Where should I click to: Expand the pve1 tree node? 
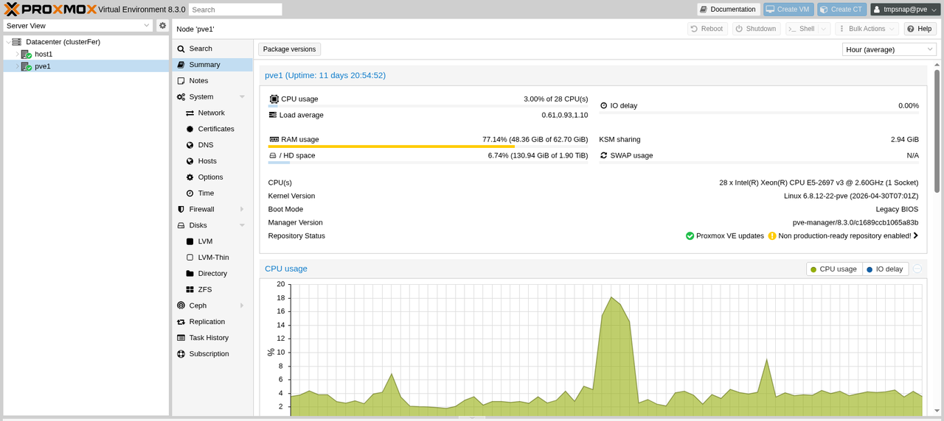click(17, 66)
